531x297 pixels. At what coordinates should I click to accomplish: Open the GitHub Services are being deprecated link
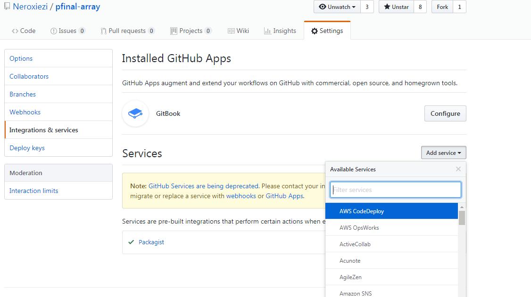click(x=203, y=186)
